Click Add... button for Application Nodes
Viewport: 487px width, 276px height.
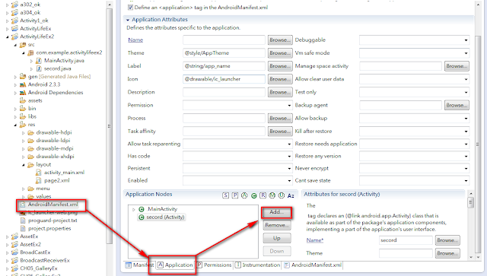click(276, 212)
